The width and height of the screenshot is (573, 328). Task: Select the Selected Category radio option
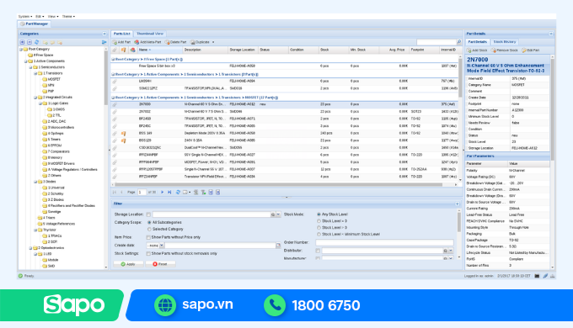point(149,229)
